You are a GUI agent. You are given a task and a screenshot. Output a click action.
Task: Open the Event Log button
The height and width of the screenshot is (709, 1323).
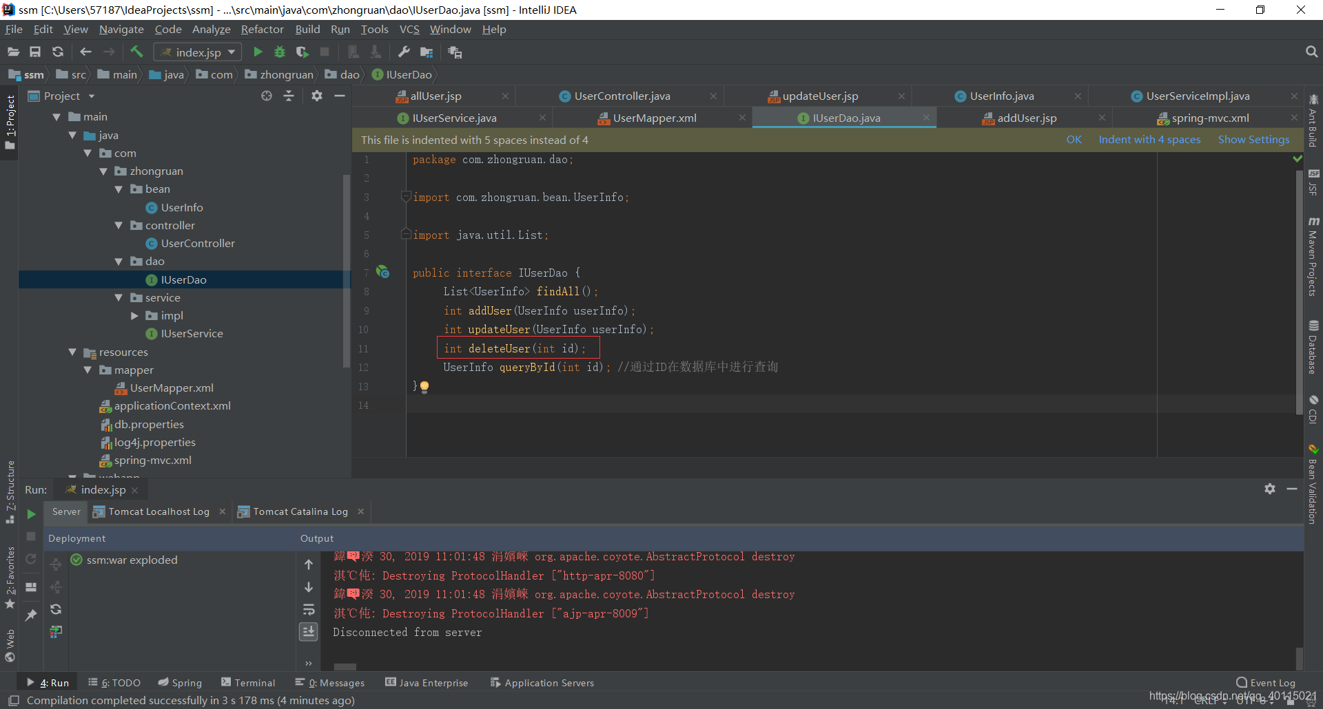tap(1266, 683)
